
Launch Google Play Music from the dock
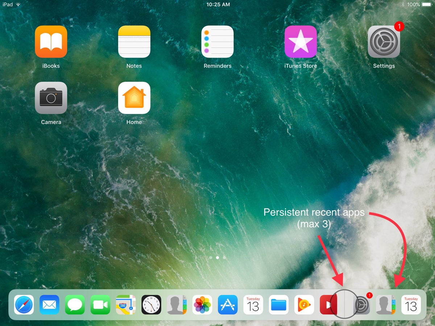click(x=304, y=305)
